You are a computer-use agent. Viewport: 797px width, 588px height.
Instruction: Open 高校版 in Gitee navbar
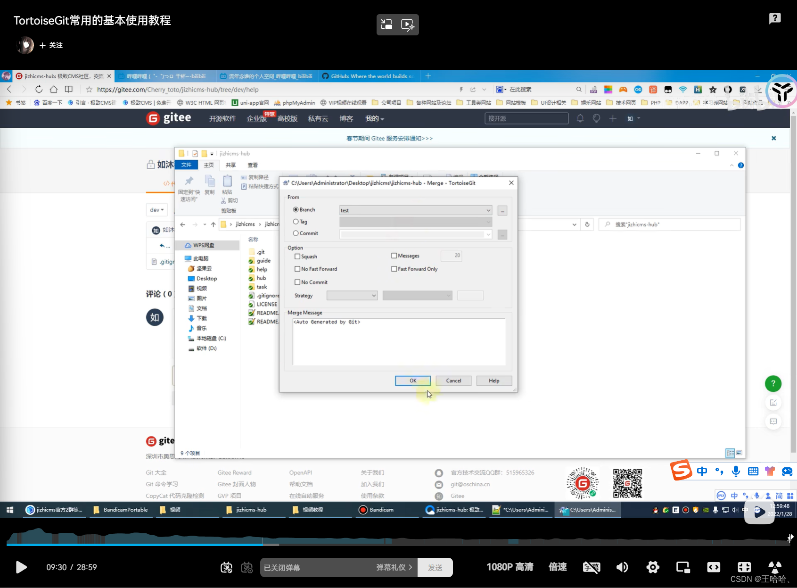pyautogui.click(x=288, y=118)
